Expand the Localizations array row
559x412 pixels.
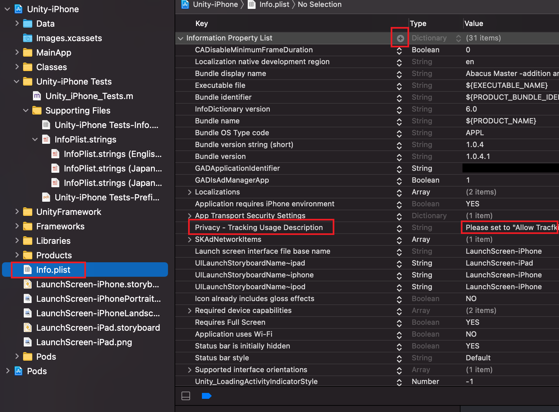[x=189, y=192]
